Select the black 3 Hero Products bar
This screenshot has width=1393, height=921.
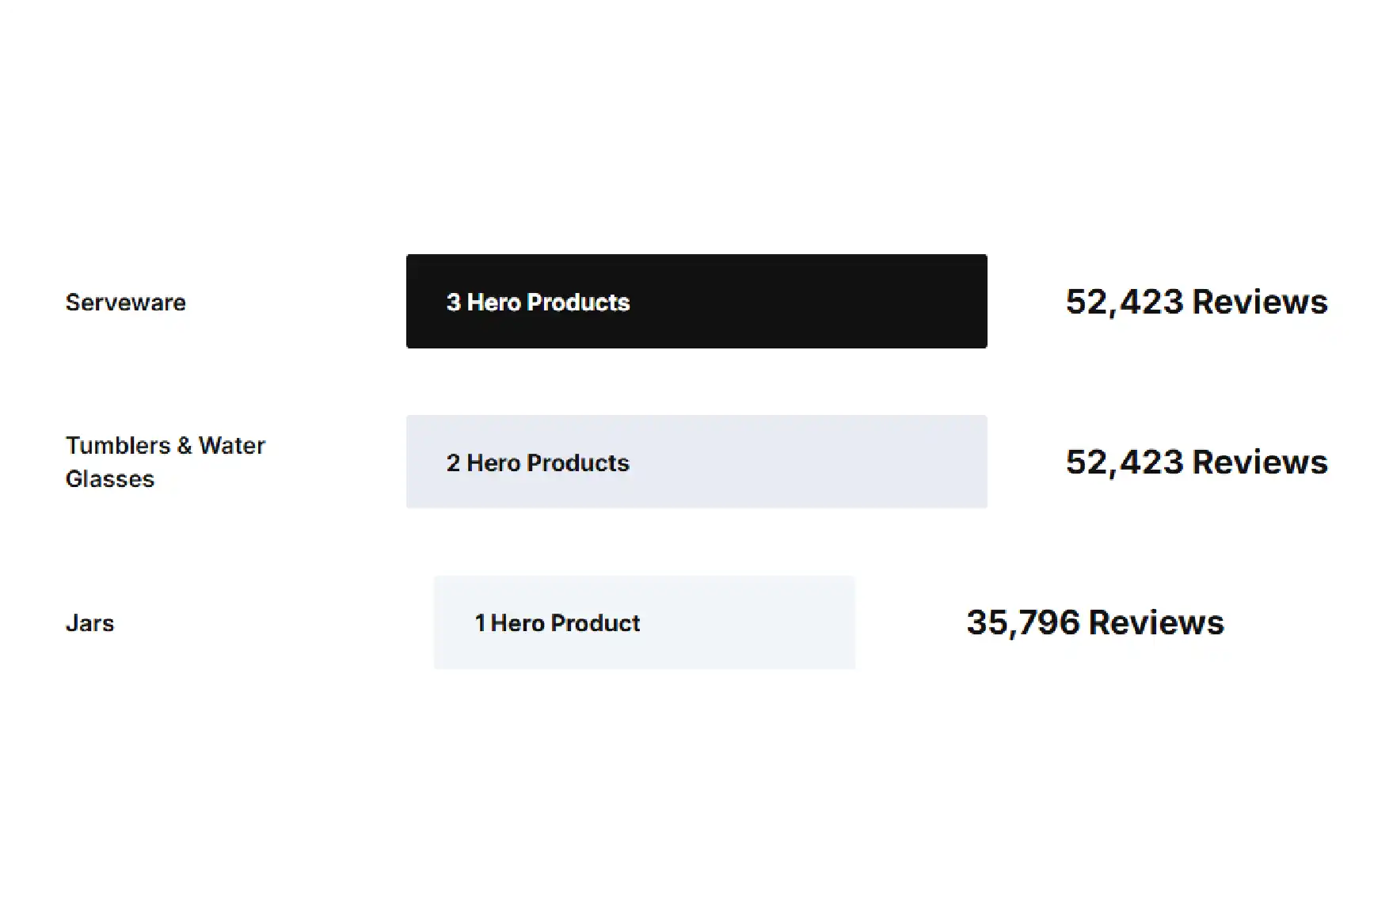click(x=696, y=301)
